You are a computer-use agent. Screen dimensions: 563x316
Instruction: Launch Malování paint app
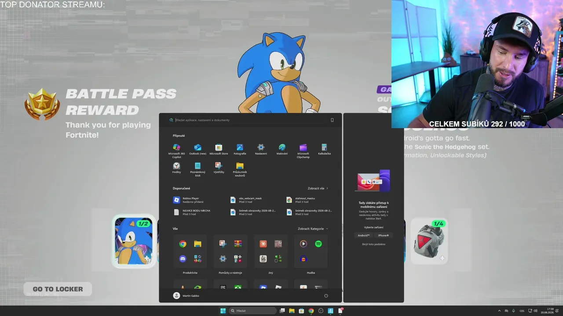click(x=282, y=149)
